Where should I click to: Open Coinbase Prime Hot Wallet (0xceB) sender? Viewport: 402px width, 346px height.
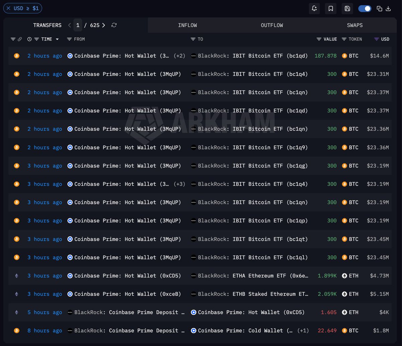tap(128, 294)
